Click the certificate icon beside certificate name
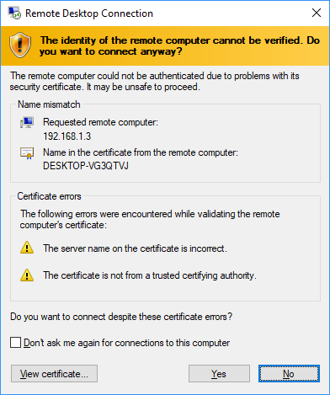This screenshot has width=330, height=395. 27,153
